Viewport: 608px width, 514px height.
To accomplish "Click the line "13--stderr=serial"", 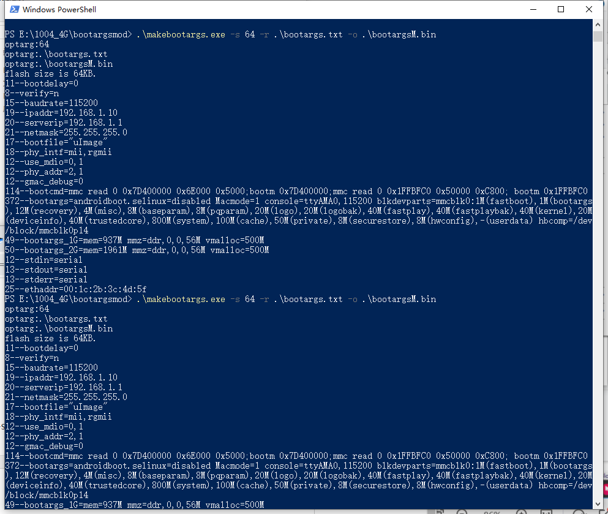I will (46, 280).
